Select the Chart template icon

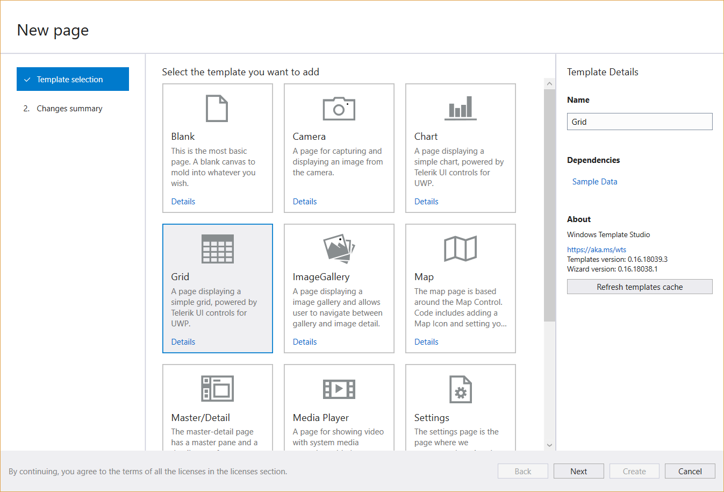tap(460, 108)
